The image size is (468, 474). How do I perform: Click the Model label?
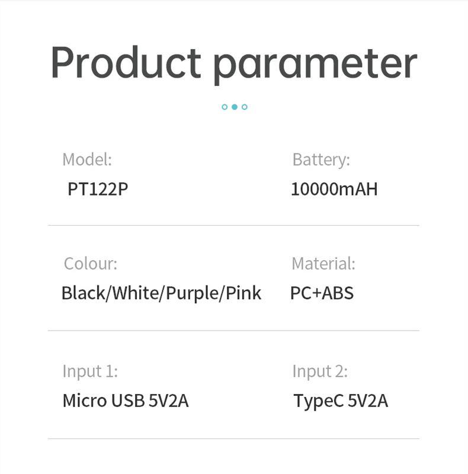[87, 159]
